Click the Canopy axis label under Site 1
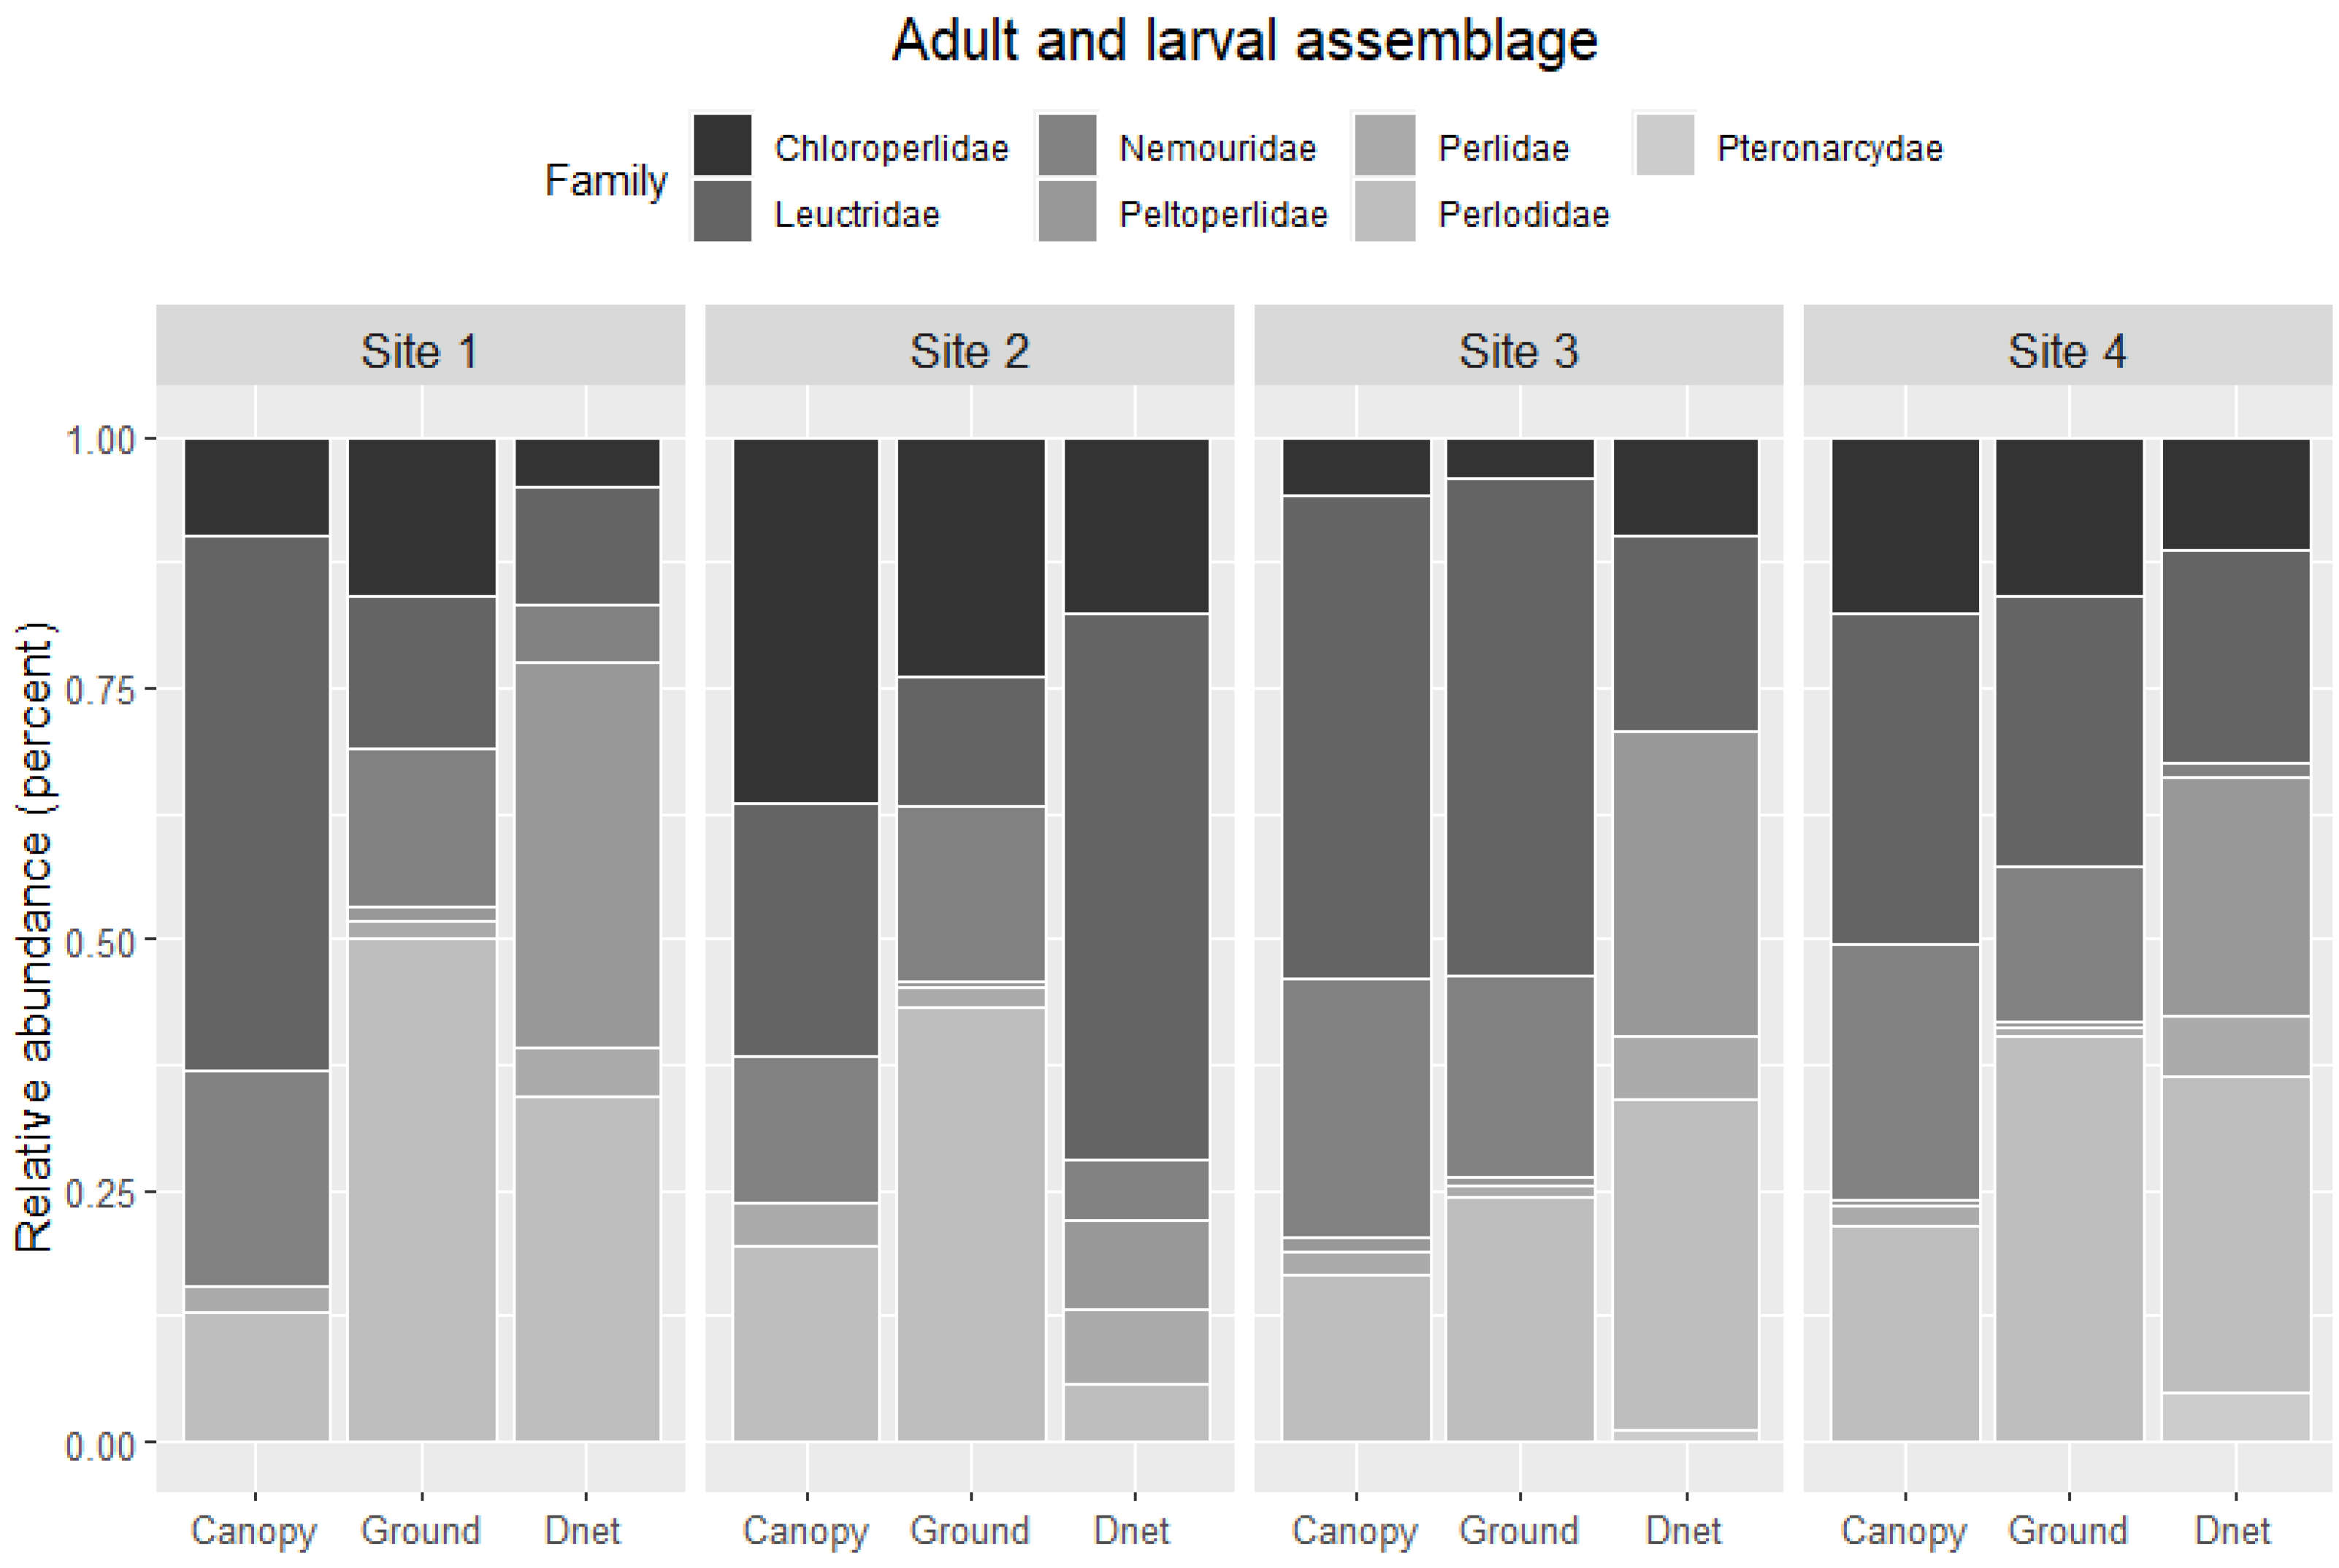2339x1568 pixels. 254,1530
